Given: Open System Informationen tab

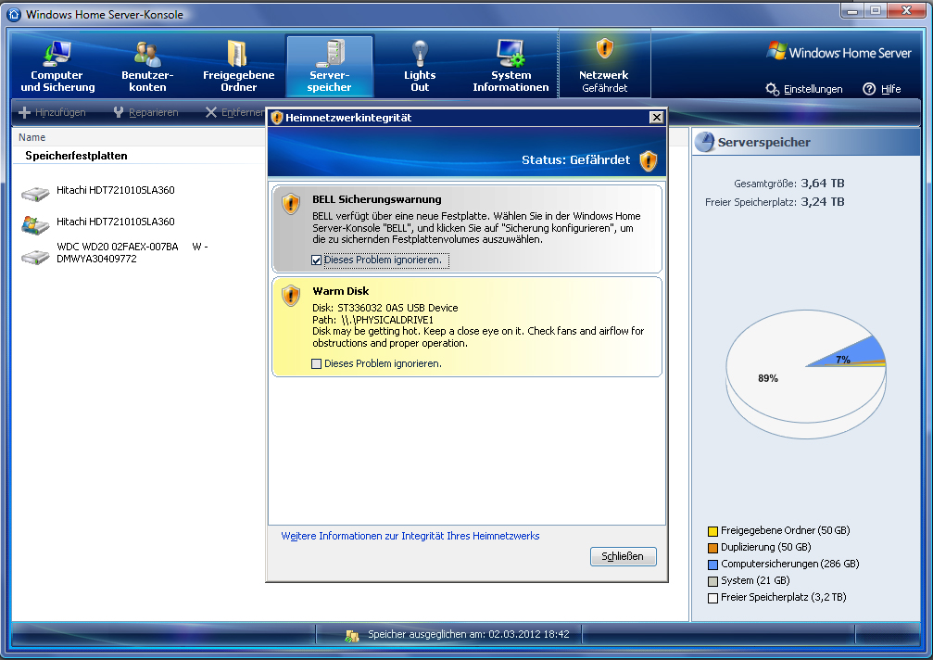Looking at the screenshot, I should (x=511, y=66).
